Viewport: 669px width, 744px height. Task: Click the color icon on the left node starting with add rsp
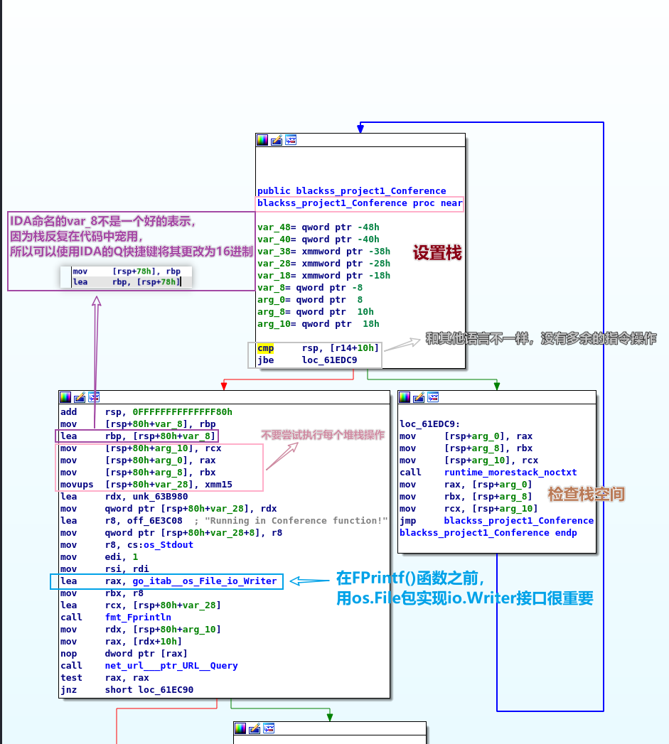[65, 398]
